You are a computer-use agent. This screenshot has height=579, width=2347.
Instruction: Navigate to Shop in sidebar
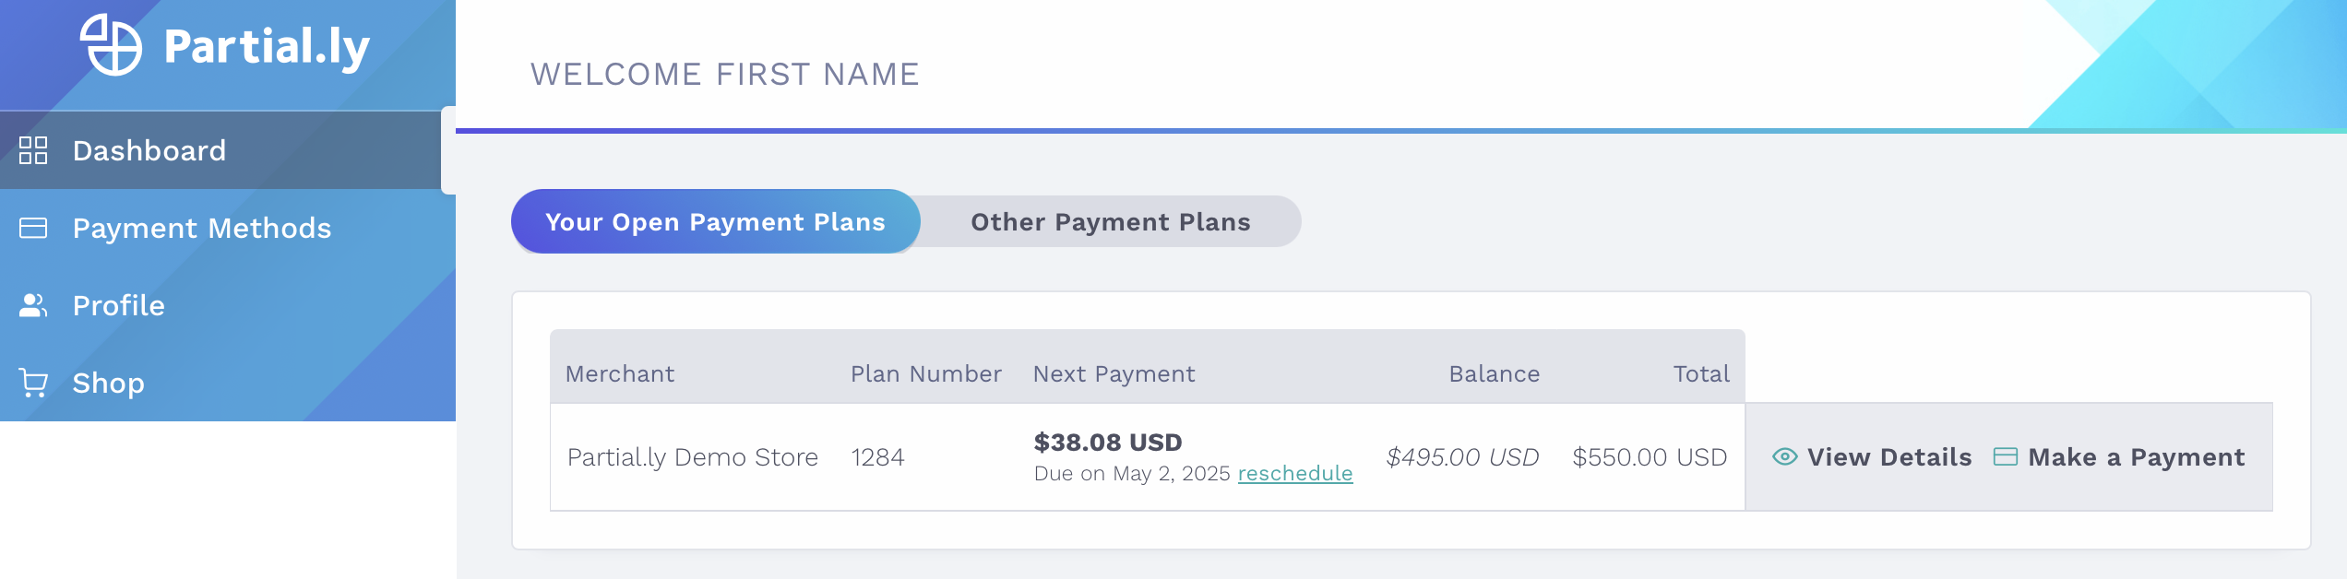click(x=109, y=383)
